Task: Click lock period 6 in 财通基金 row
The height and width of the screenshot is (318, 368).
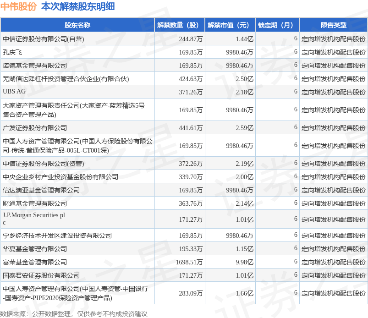Action: coord(296,203)
